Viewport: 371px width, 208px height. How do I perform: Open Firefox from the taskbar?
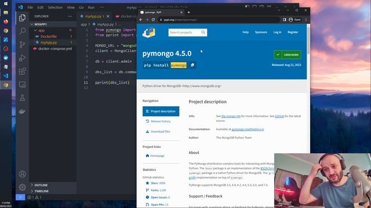coord(6,21)
